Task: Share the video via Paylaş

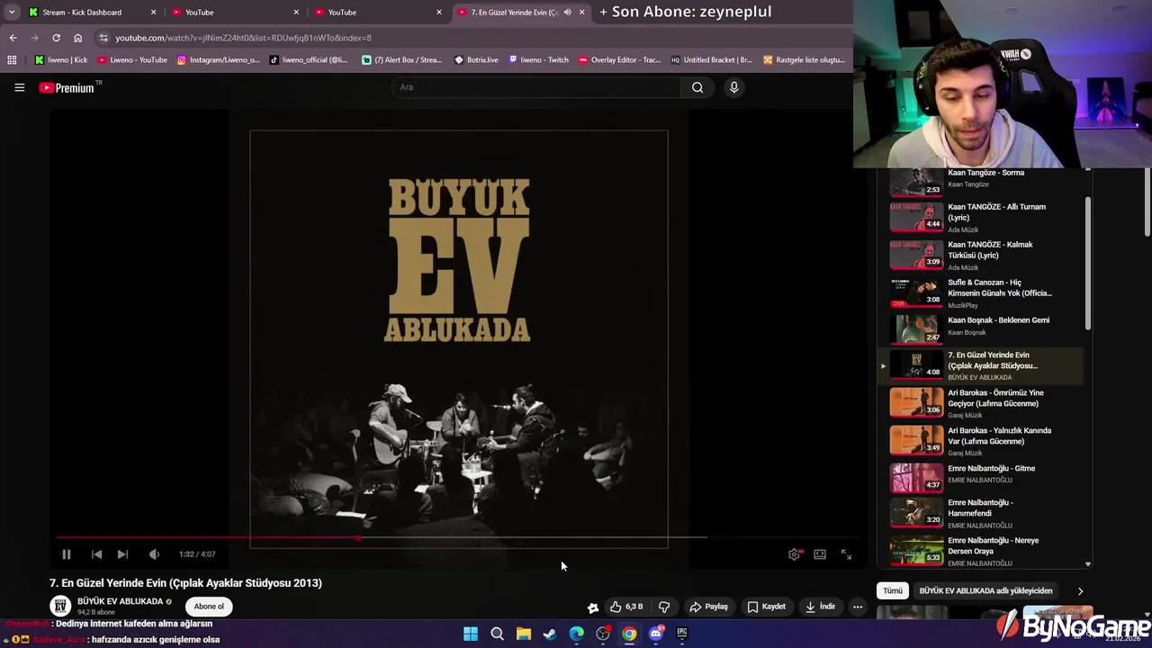Action: [708, 607]
